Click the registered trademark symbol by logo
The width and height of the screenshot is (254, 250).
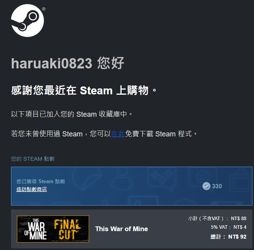click(44, 9)
